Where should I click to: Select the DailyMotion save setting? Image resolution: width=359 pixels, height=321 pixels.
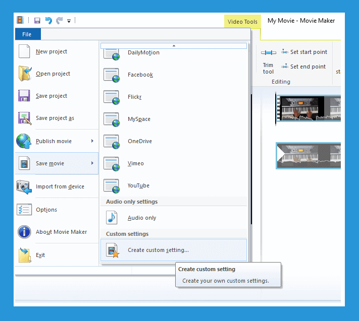(174, 54)
